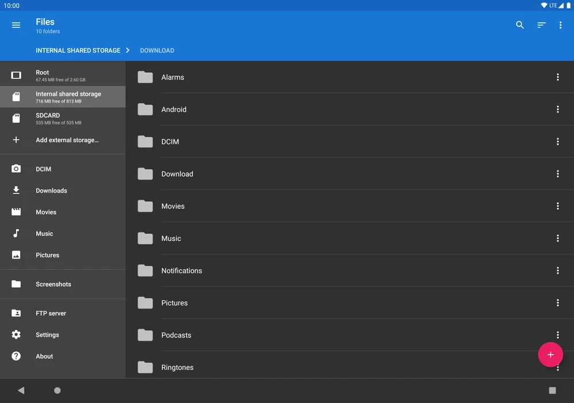Select Root storage in sidebar
This screenshot has height=403, width=574.
pos(62,76)
